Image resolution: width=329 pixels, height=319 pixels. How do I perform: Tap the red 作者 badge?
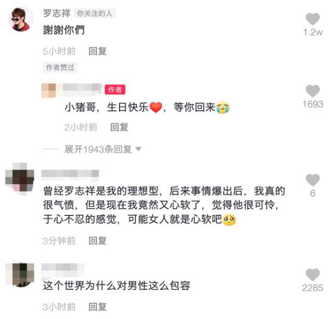[x=115, y=89]
